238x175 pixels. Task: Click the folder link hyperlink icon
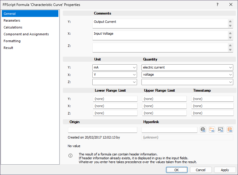tap(212, 130)
